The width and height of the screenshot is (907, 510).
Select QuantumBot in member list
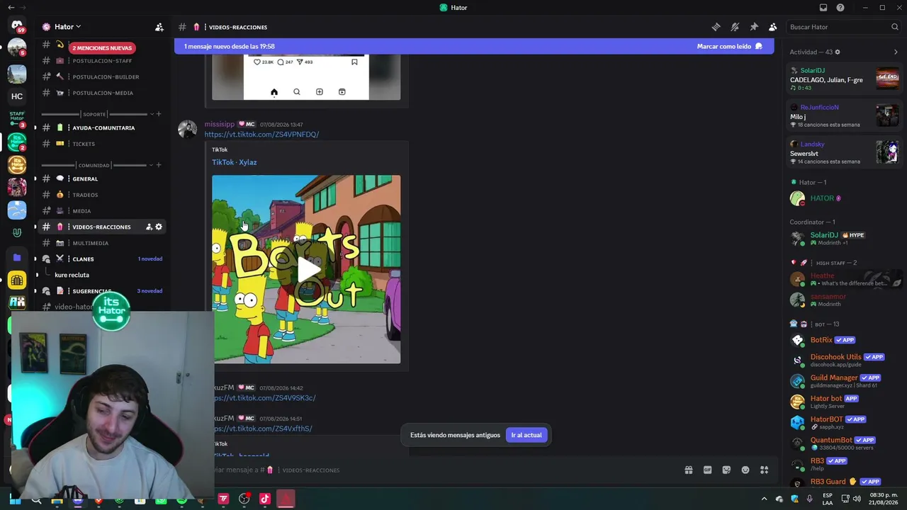[845, 443]
